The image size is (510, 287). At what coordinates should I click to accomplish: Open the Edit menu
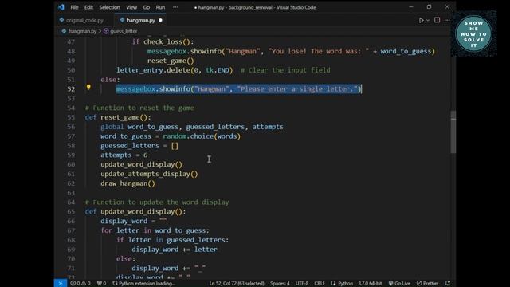point(88,7)
